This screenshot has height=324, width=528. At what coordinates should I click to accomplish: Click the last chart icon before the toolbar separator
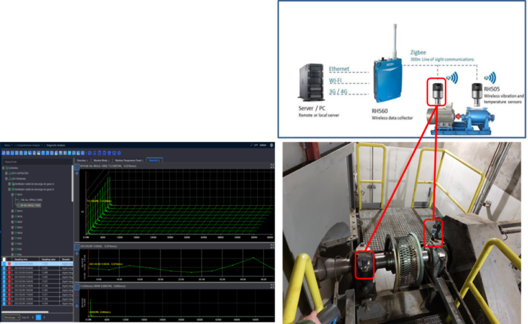(x=82, y=153)
